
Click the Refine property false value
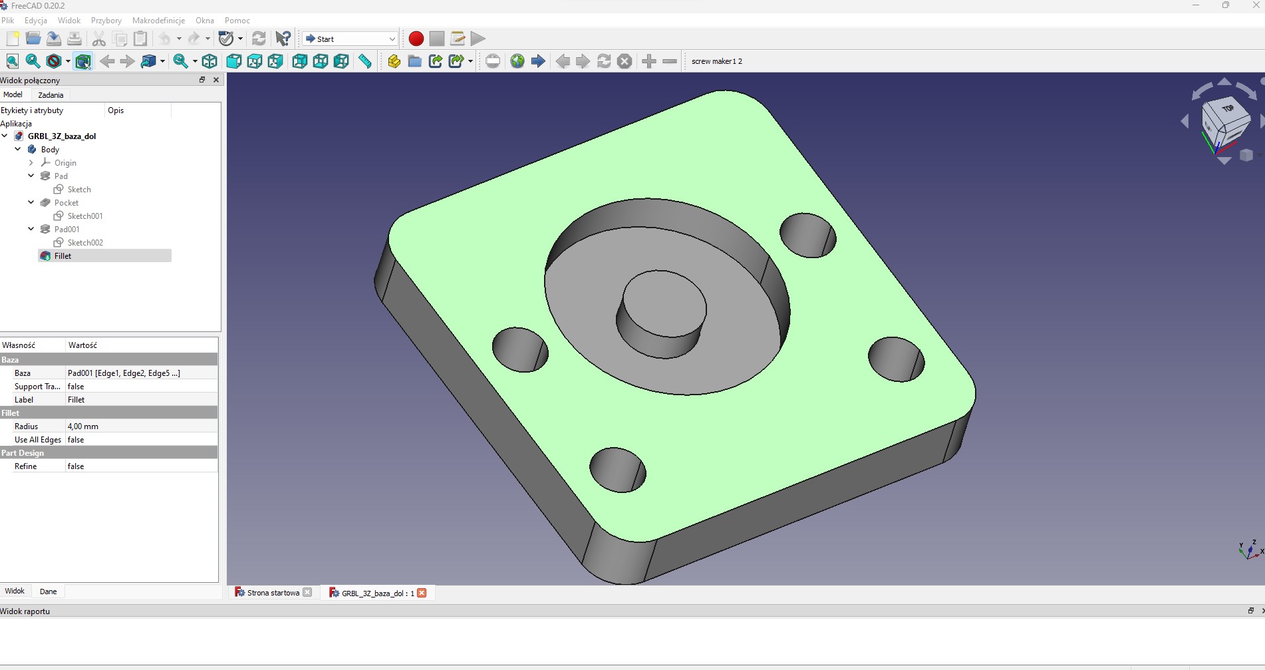pos(142,466)
